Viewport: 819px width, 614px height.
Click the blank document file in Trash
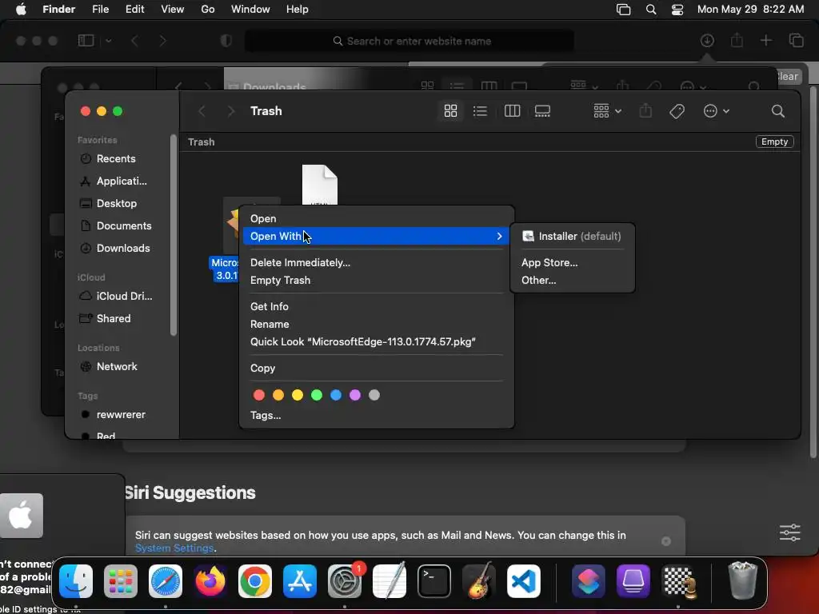[x=320, y=185]
